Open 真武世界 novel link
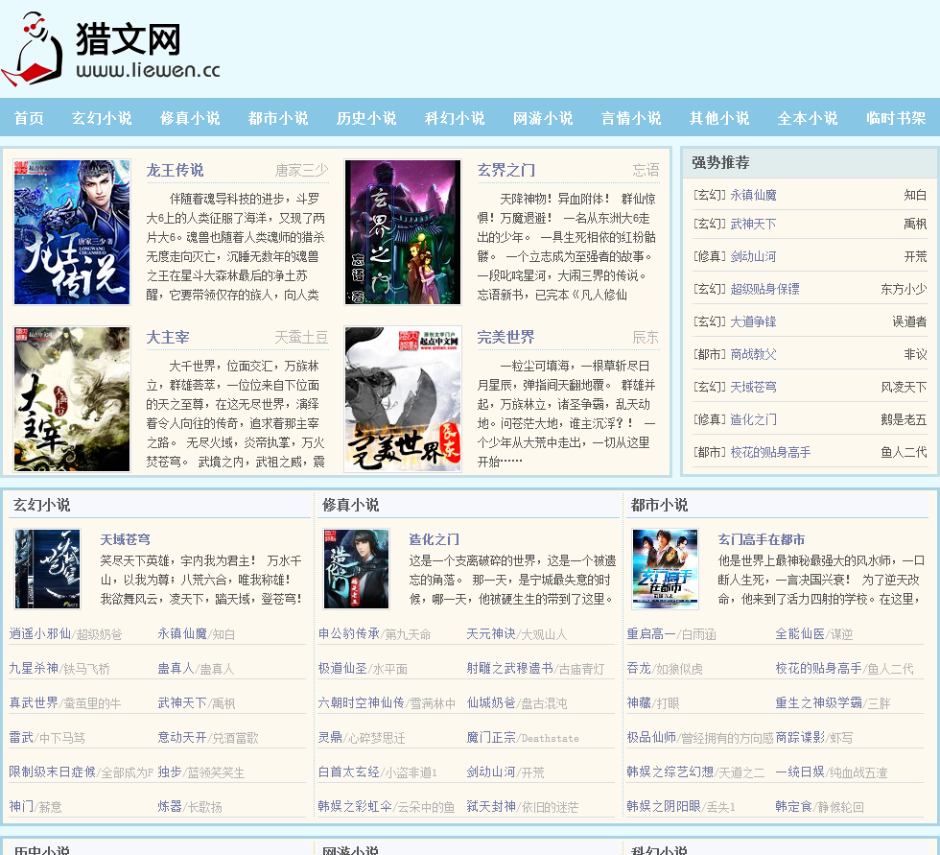Screen dimensions: 940x855 click(34, 702)
